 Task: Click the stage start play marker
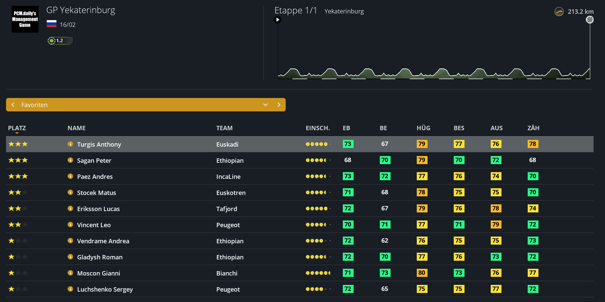[278, 20]
